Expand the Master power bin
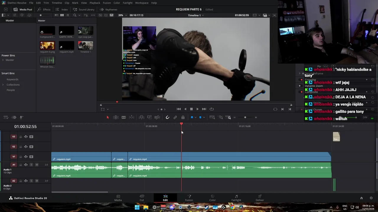The height and width of the screenshot is (212, 378). 3,60
